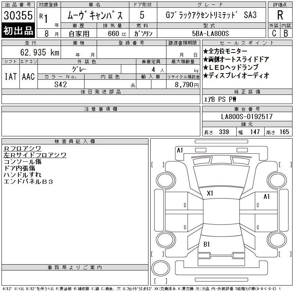This screenshot has width=294, height=294.
Task: Click the A1 mark near the front bumper
Action: point(180,150)
